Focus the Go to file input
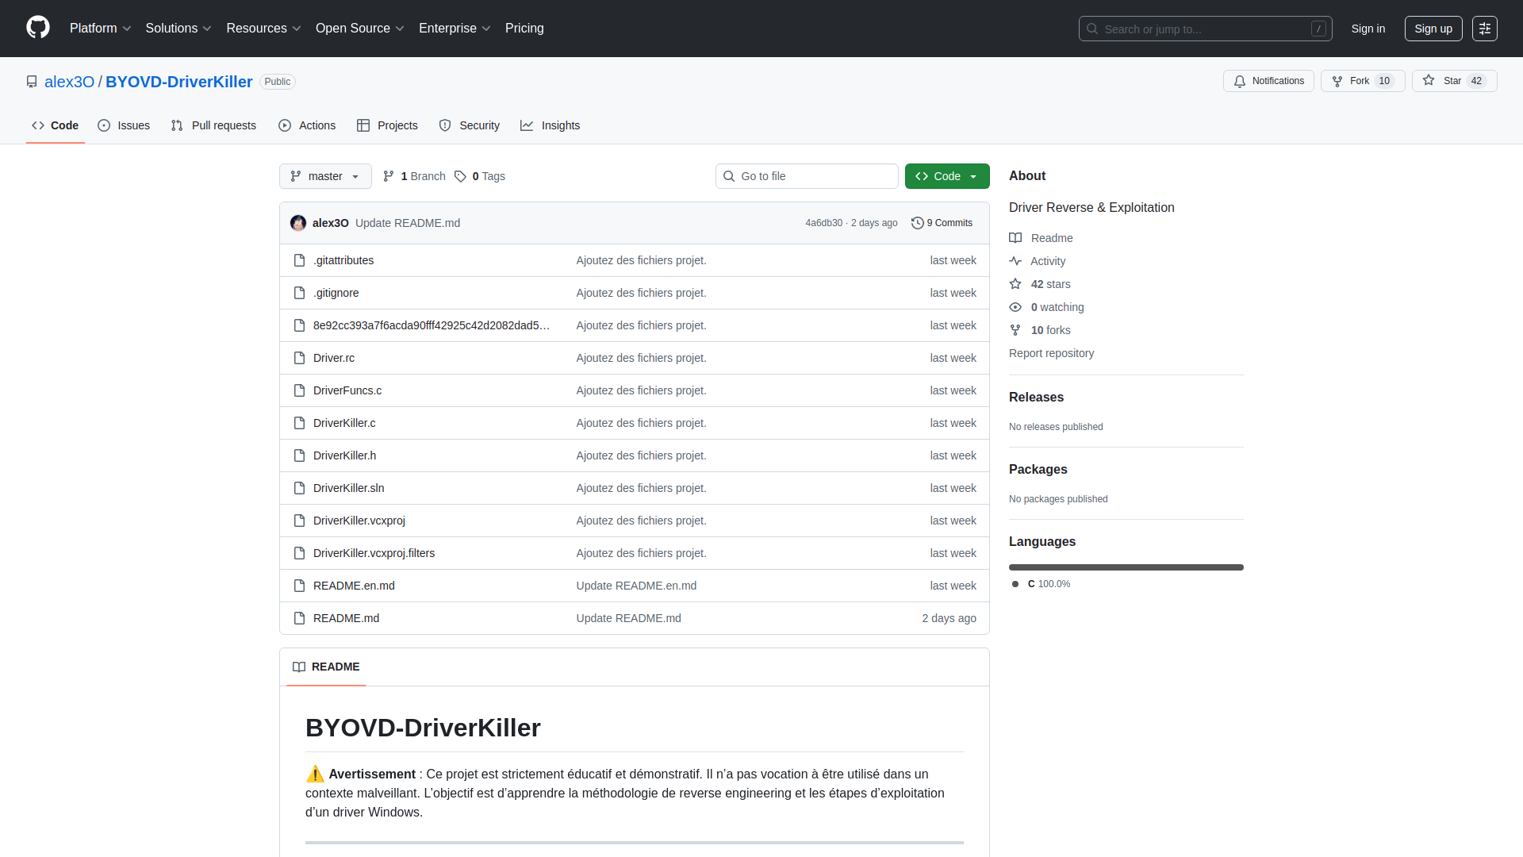 tap(807, 176)
